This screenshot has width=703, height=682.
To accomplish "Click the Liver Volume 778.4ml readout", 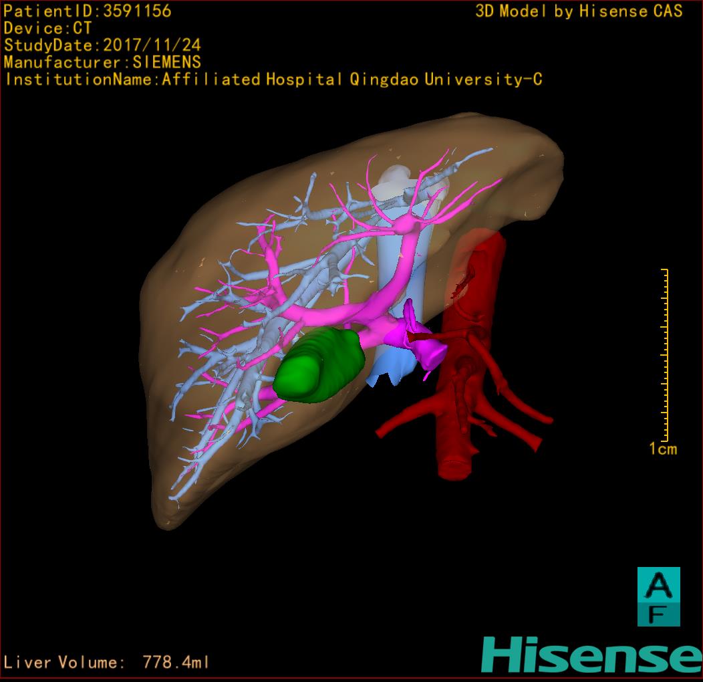I will click(x=106, y=662).
